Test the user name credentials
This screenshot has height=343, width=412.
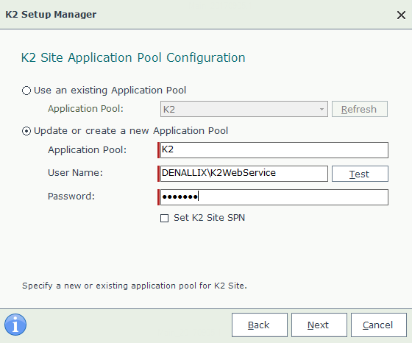tap(360, 174)
